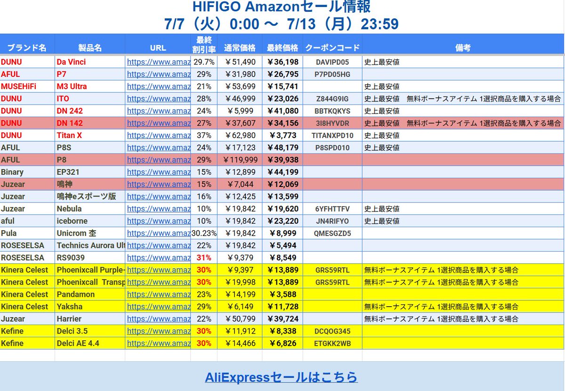Click coupon code DCQOG345
Viewport: 565px width, 391px height.
click(x=332, y=331)
